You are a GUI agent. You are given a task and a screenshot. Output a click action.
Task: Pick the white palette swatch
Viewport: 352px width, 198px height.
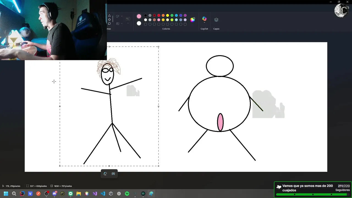[x=145, y=20]
